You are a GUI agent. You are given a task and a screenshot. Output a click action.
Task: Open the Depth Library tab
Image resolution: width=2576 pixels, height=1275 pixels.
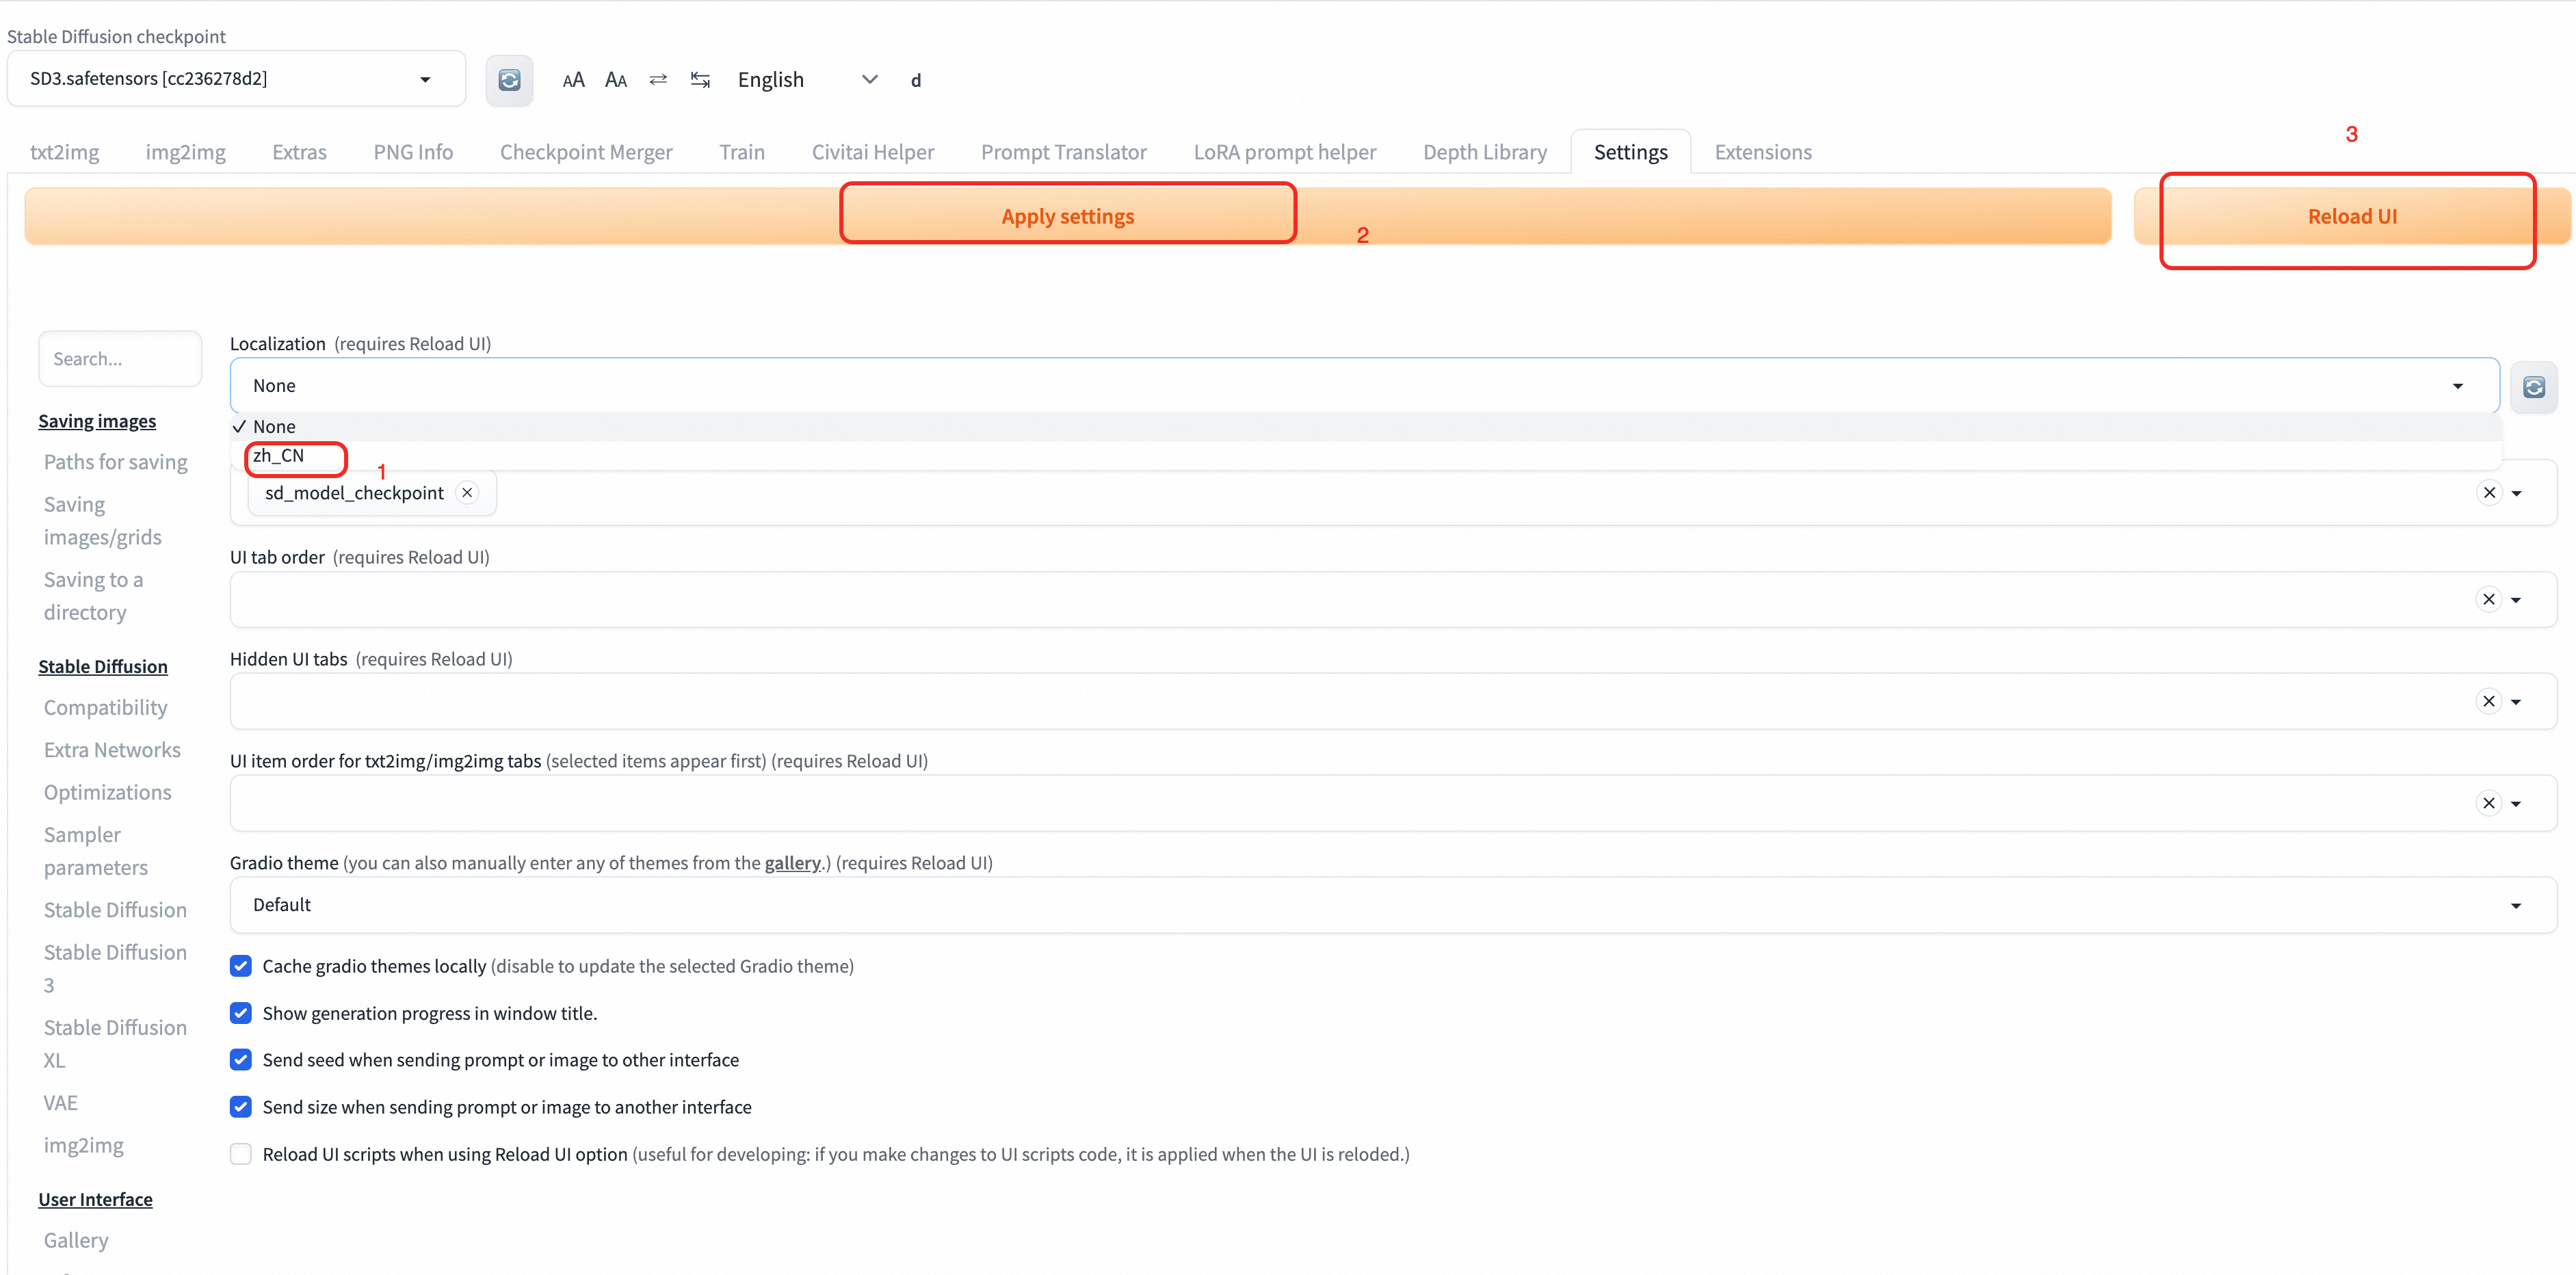(x=1485, y=152)
